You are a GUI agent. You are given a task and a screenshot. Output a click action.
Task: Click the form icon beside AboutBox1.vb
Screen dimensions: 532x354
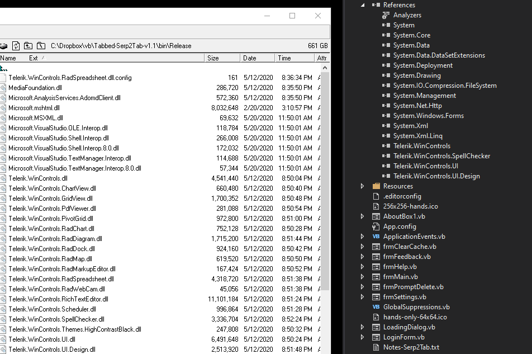coord(376,216)
